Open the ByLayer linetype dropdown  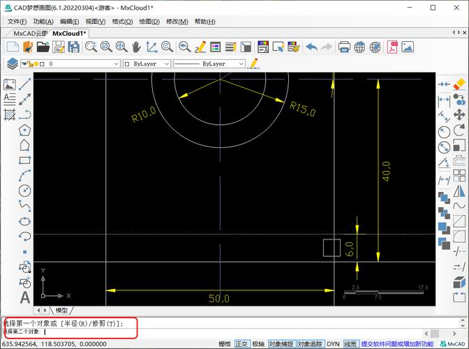(241, 64)
